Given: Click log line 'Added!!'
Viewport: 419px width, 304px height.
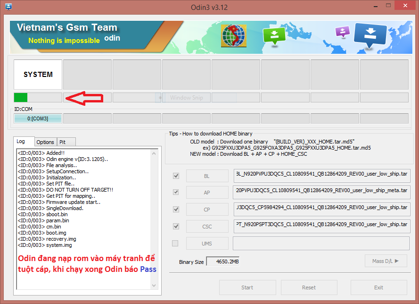Looking at the screenshot, I should coord(41,153).
